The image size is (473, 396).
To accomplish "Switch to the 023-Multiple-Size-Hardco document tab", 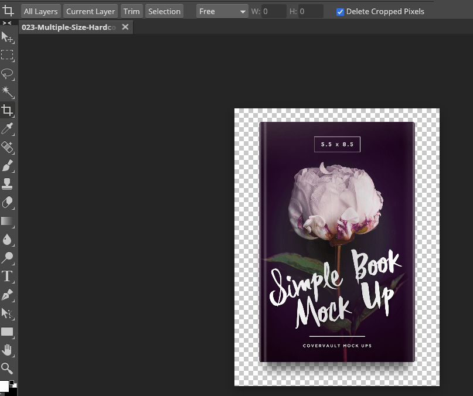I will [69, 28].
